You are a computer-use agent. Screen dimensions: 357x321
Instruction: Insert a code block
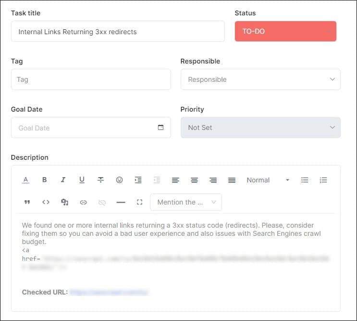(46, 202)
